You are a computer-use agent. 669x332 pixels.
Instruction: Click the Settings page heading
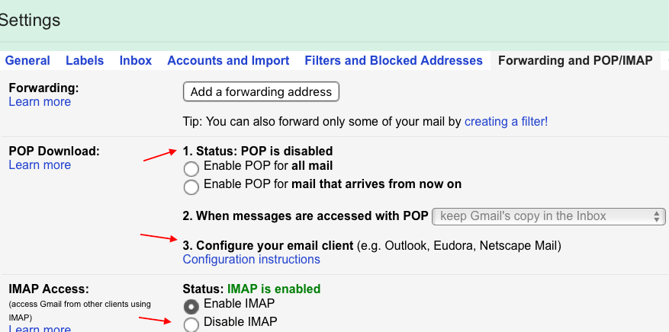pyautogui.click(x=29, y=20)
